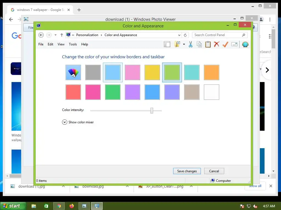Click the breadcrumb arrow after Personalization
281x210 pixels.
click(101, 35)
